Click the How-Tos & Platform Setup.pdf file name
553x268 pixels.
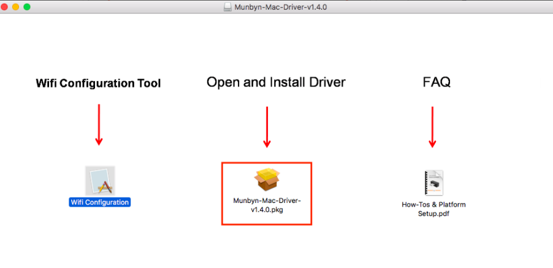click(x=433, y=209)
